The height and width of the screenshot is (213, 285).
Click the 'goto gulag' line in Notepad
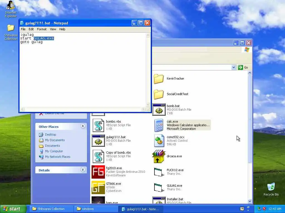pos(31,42)
